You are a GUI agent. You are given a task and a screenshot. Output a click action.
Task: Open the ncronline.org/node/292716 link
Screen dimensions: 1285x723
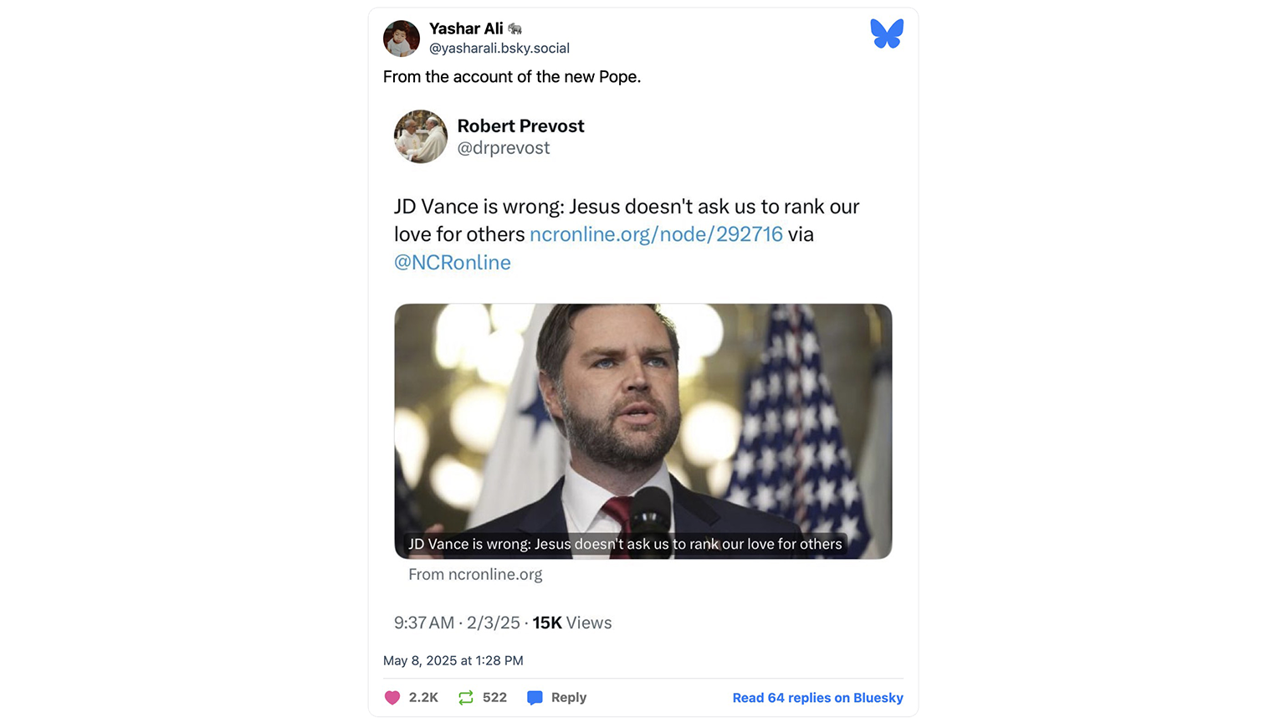656,234
